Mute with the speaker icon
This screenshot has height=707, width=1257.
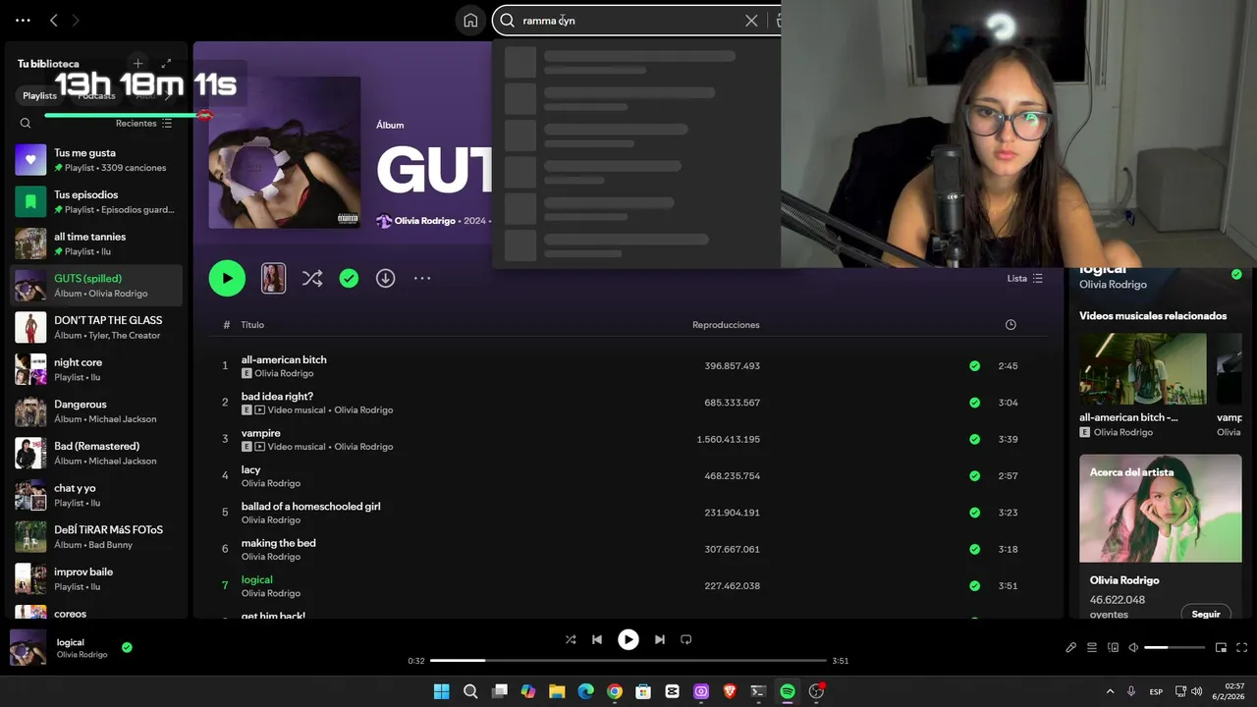1133,647
